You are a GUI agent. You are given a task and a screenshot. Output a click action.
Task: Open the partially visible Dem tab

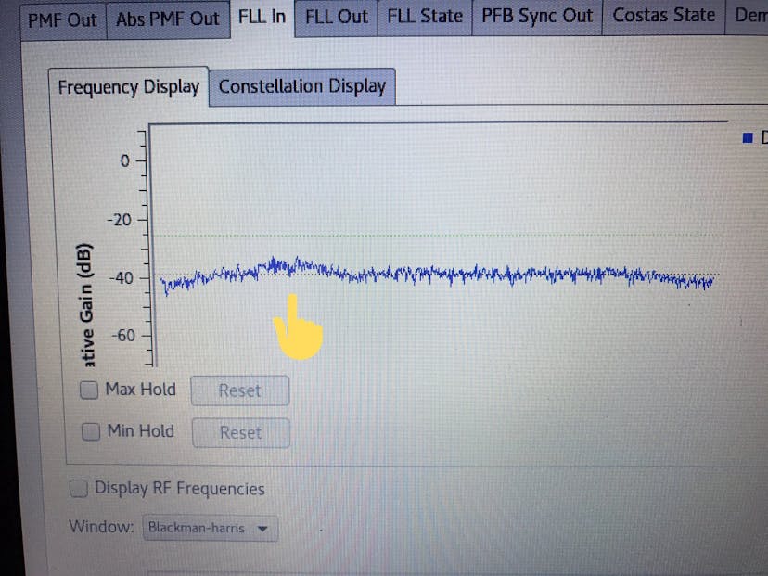point(747,16)
